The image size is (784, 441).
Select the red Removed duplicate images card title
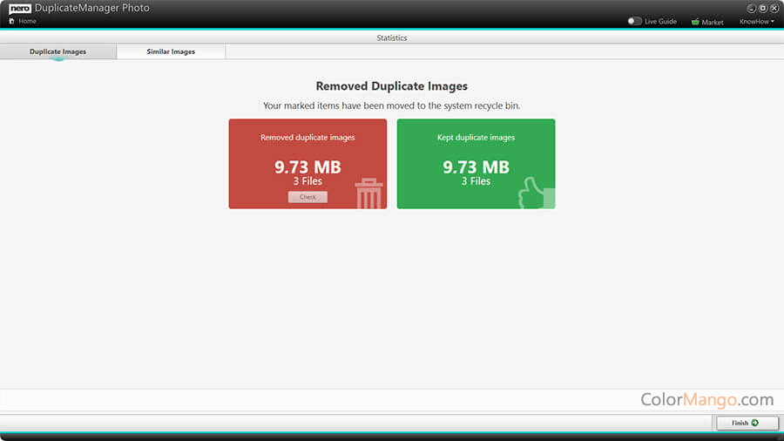[x=308, y=138]
